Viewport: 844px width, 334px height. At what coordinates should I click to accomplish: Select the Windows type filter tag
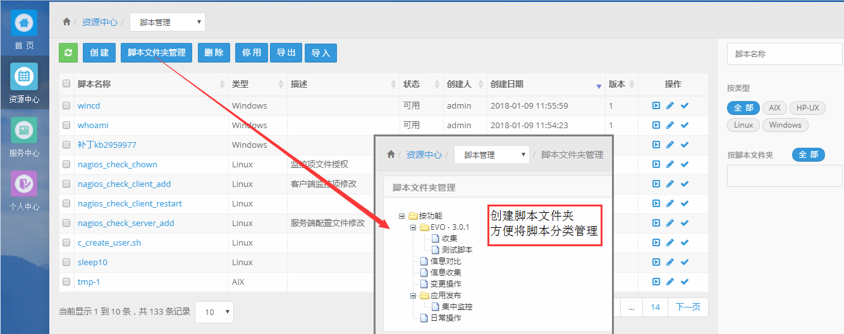[785, 125]
